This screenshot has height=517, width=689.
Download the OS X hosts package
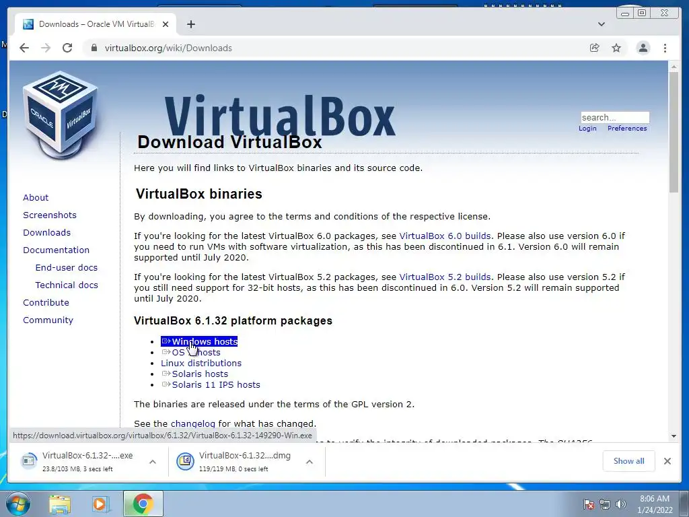pyautogui.click(x=190, y=353)
